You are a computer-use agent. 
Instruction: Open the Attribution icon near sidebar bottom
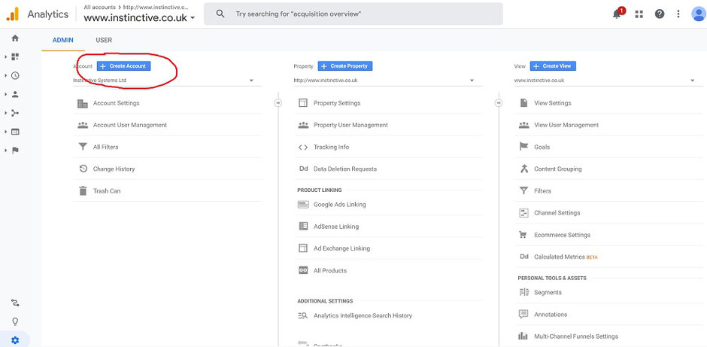click(x=15, y=303)
